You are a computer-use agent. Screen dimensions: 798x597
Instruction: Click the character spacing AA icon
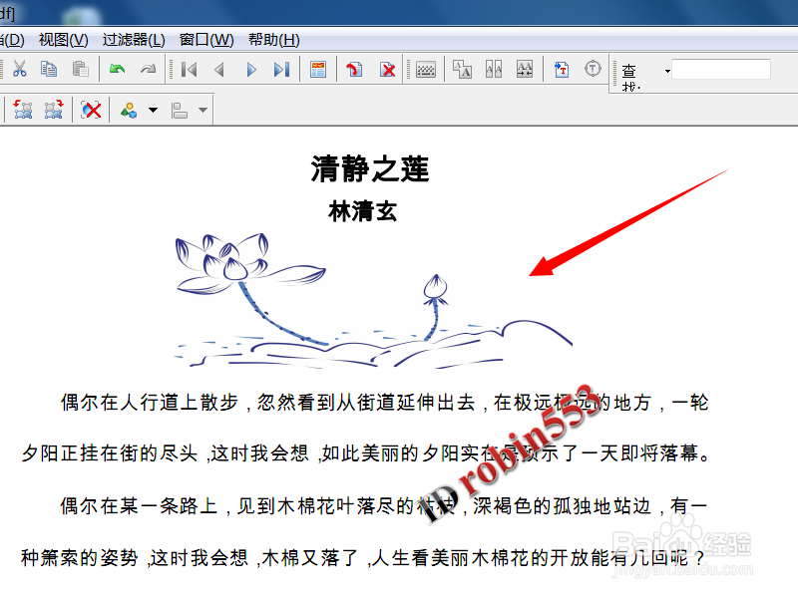(493, 69)
